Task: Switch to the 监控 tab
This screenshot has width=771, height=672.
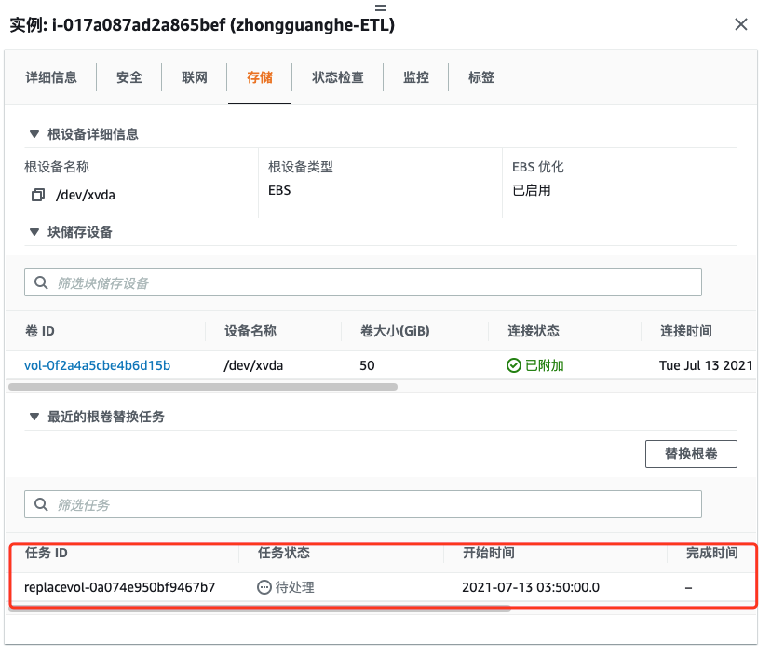Action: click(x=416, y=77)
